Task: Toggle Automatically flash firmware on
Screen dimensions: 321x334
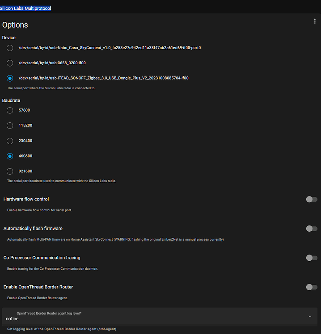Action: pos(311,229)
